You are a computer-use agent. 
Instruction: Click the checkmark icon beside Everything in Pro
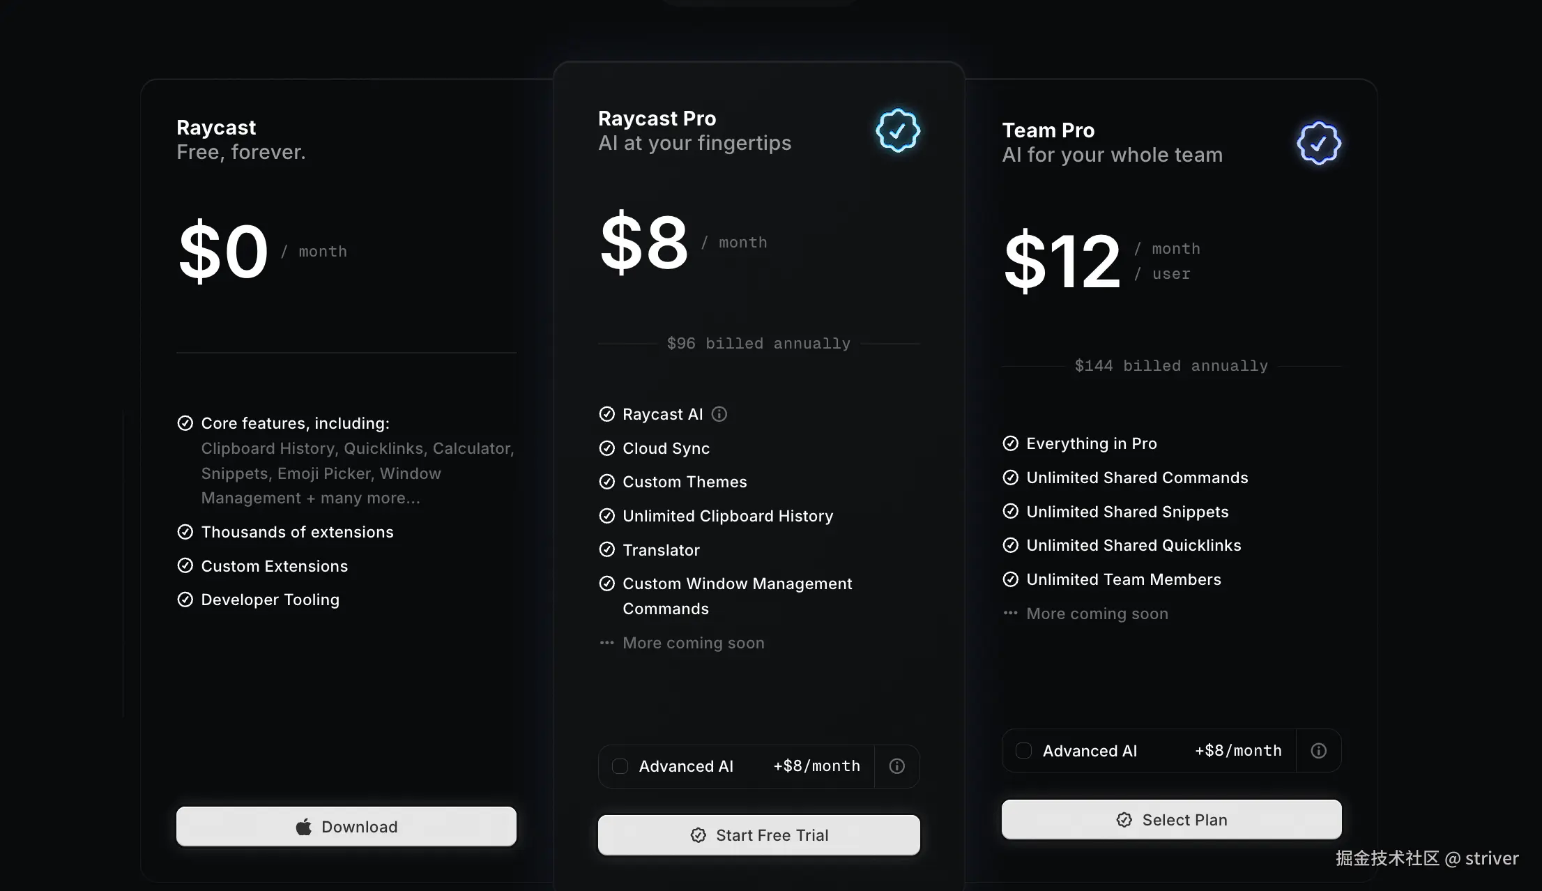tap(1010, 443)
